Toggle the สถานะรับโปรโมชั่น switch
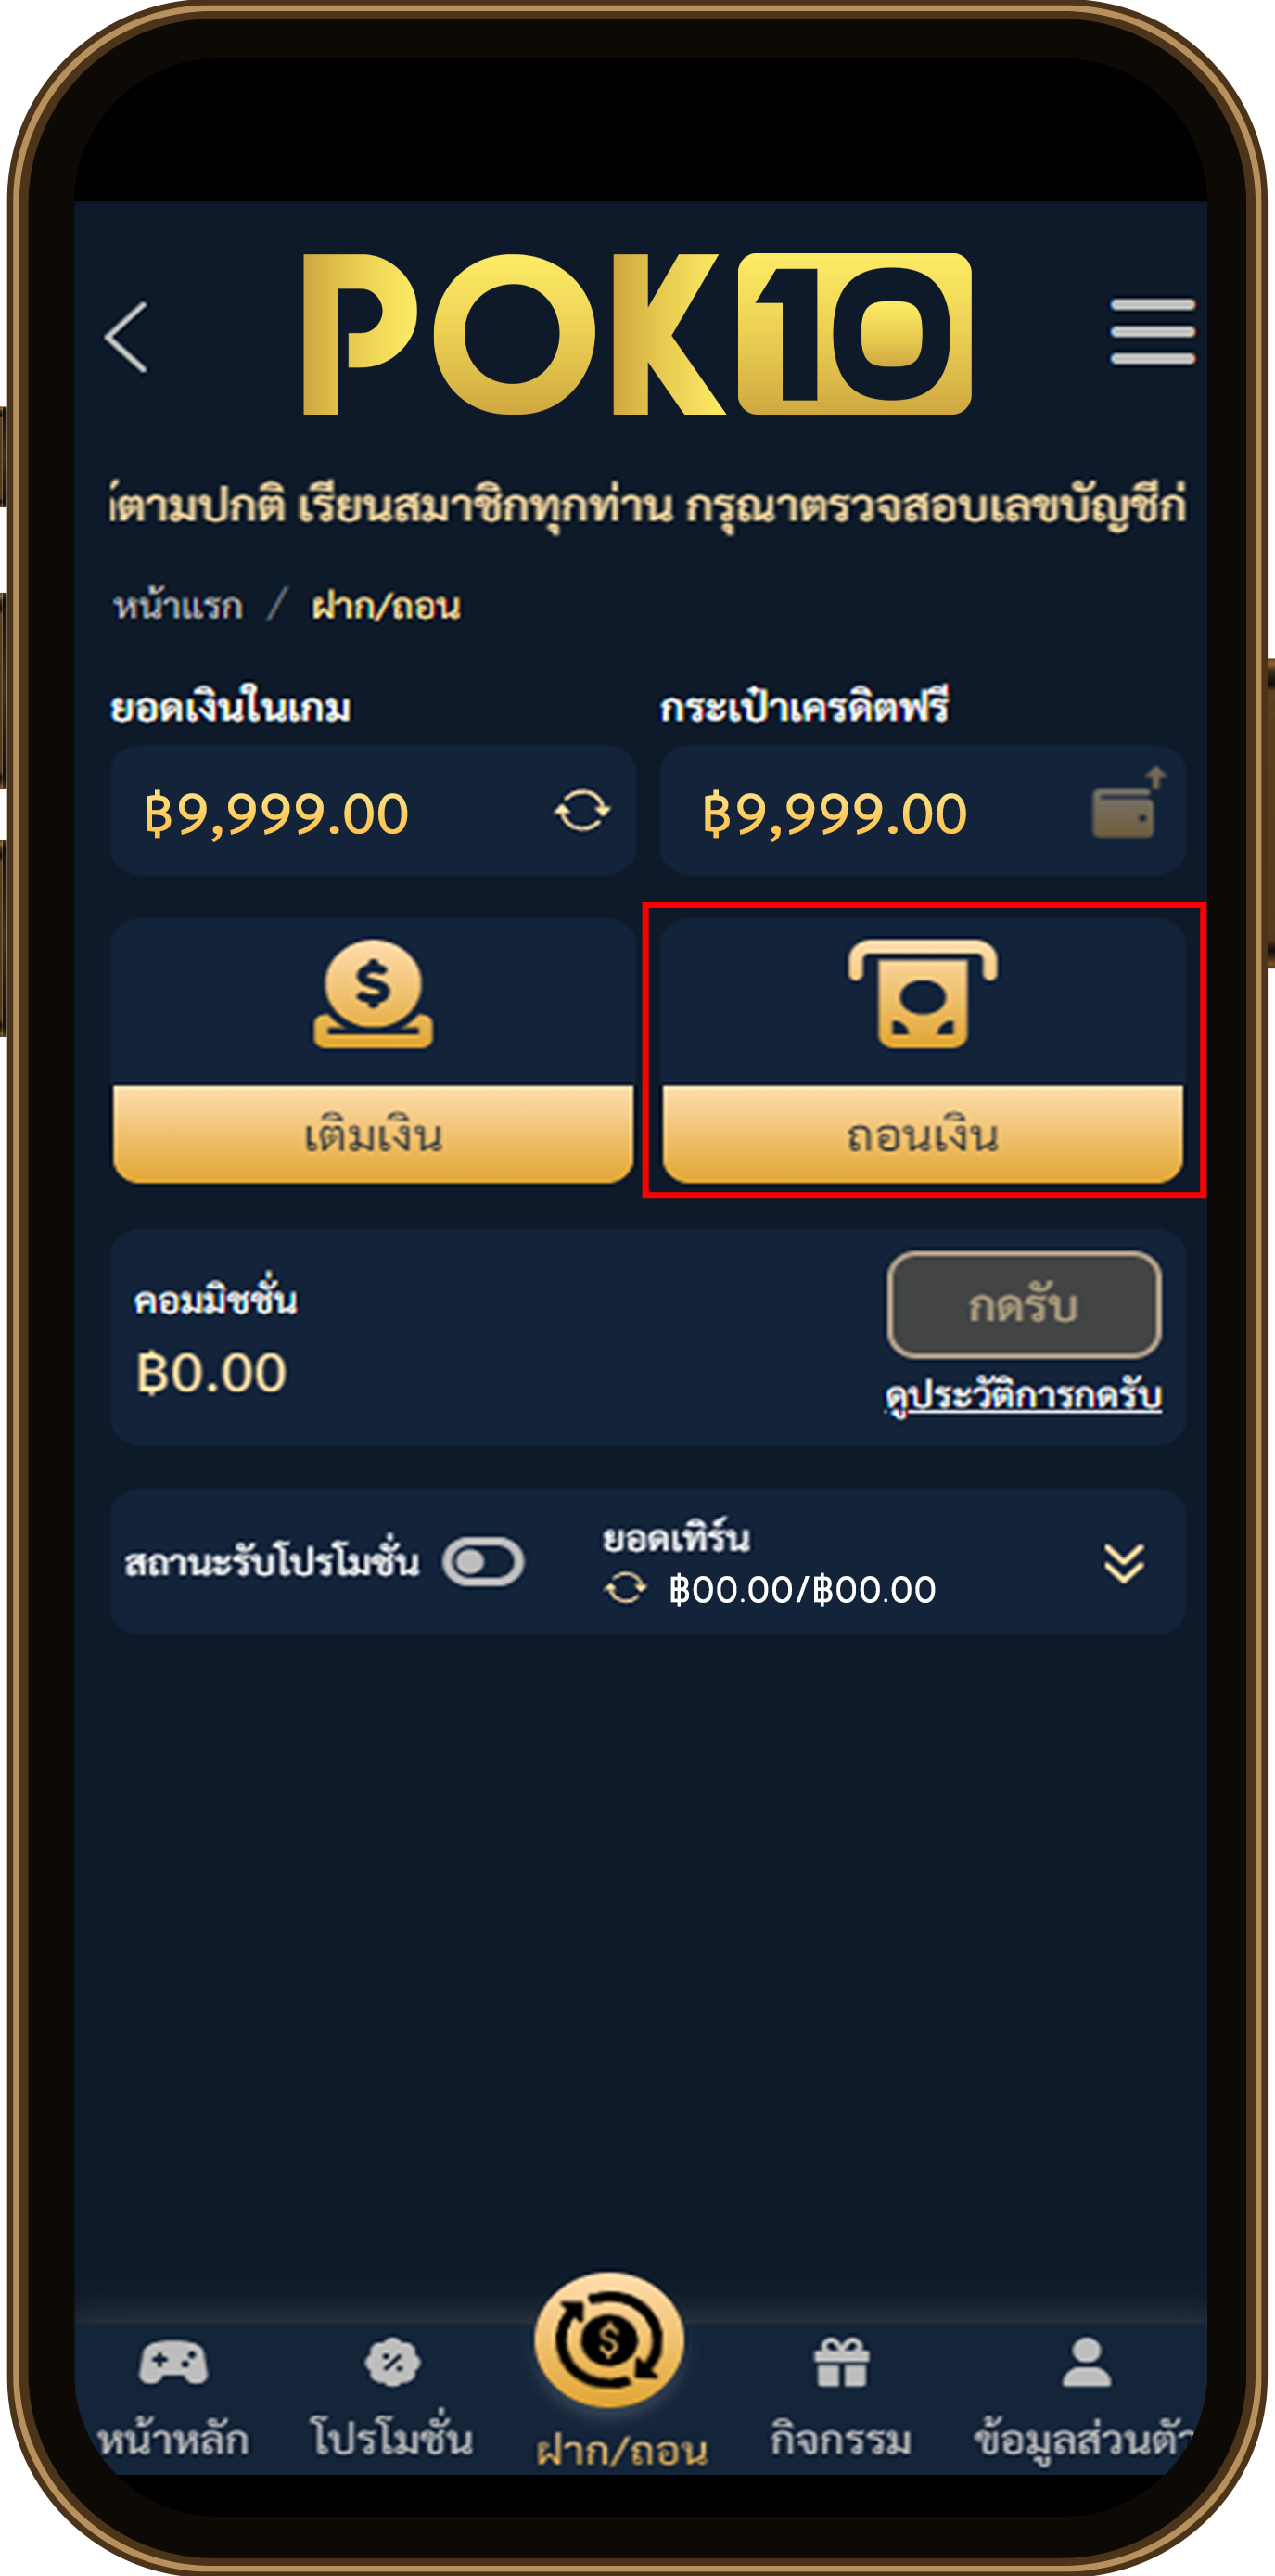Image resolution: width=1275 pixels, height=2576 pixels. coord(483,1562)
